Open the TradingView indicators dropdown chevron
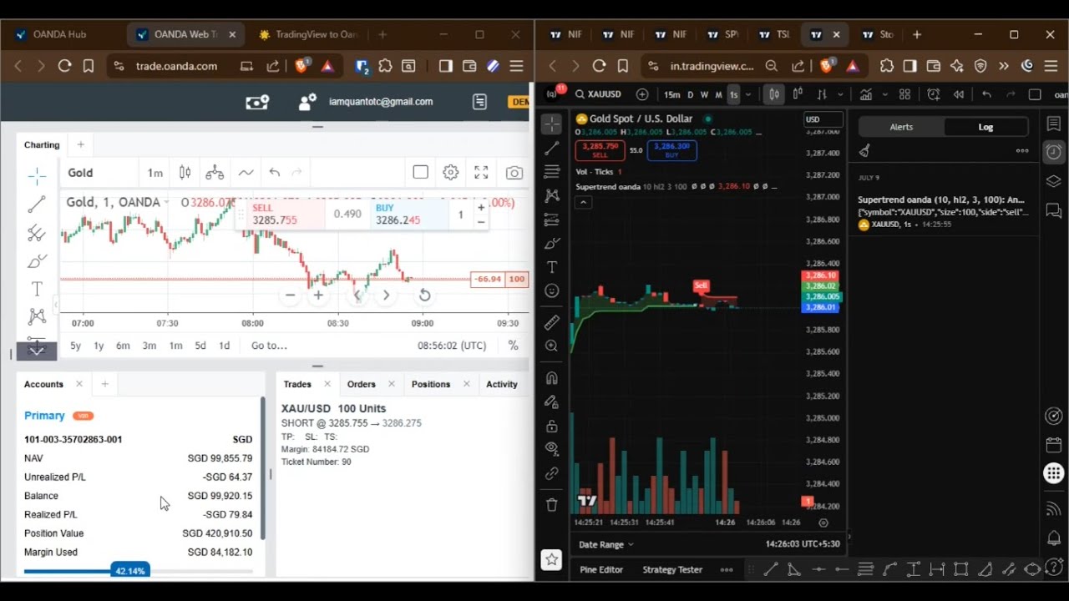 885,94
